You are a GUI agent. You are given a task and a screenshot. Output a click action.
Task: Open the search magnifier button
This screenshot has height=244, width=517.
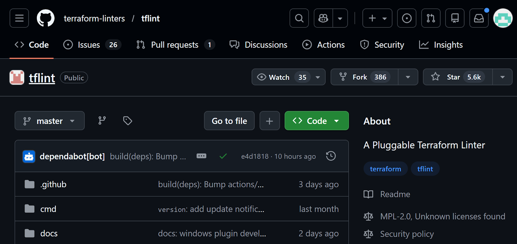[299, 18]
